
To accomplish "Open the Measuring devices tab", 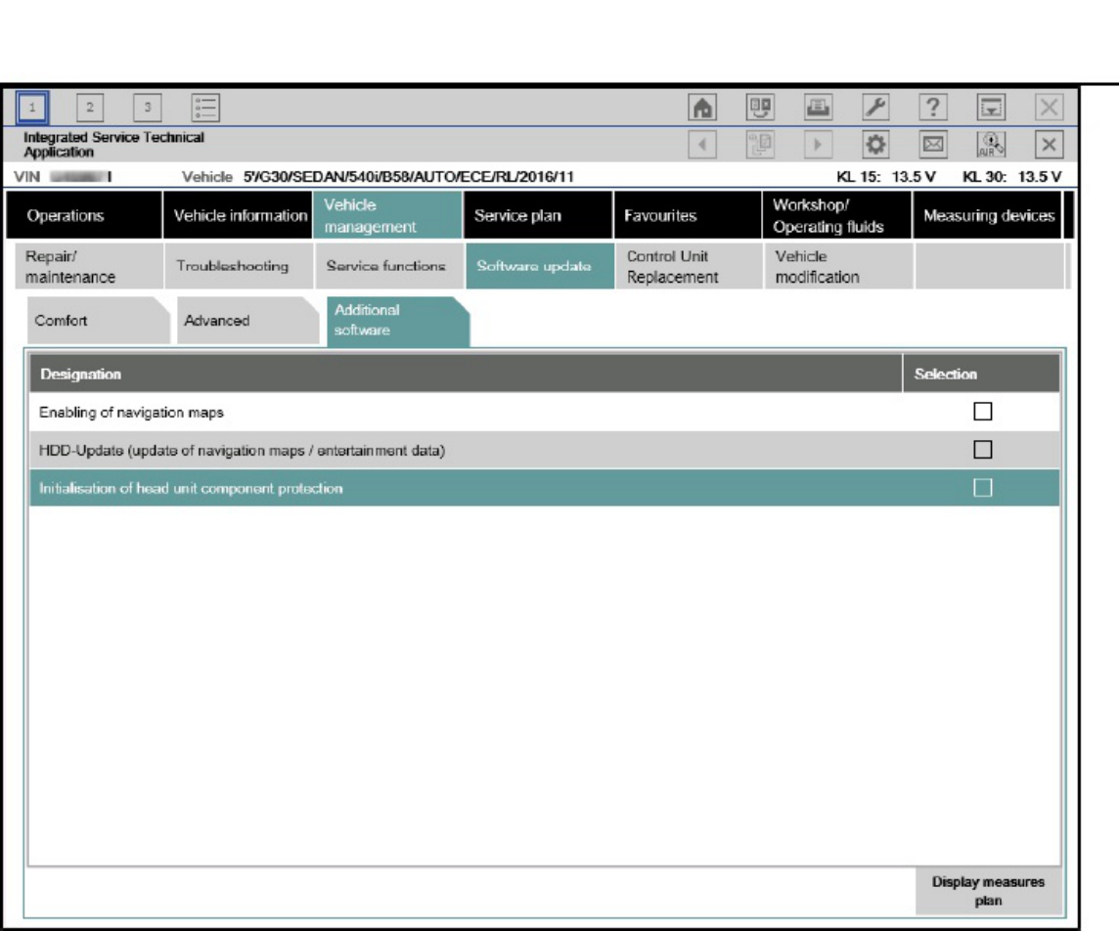I will coord(988,215).
